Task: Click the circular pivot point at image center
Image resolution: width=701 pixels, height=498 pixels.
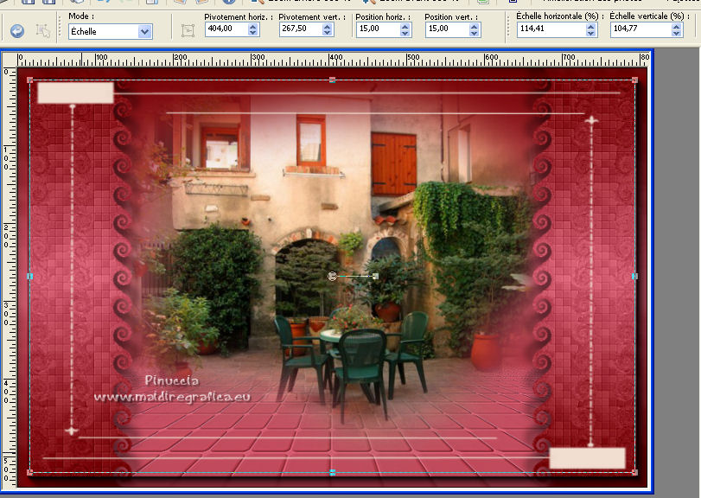Action: click(x=332, y=277)
